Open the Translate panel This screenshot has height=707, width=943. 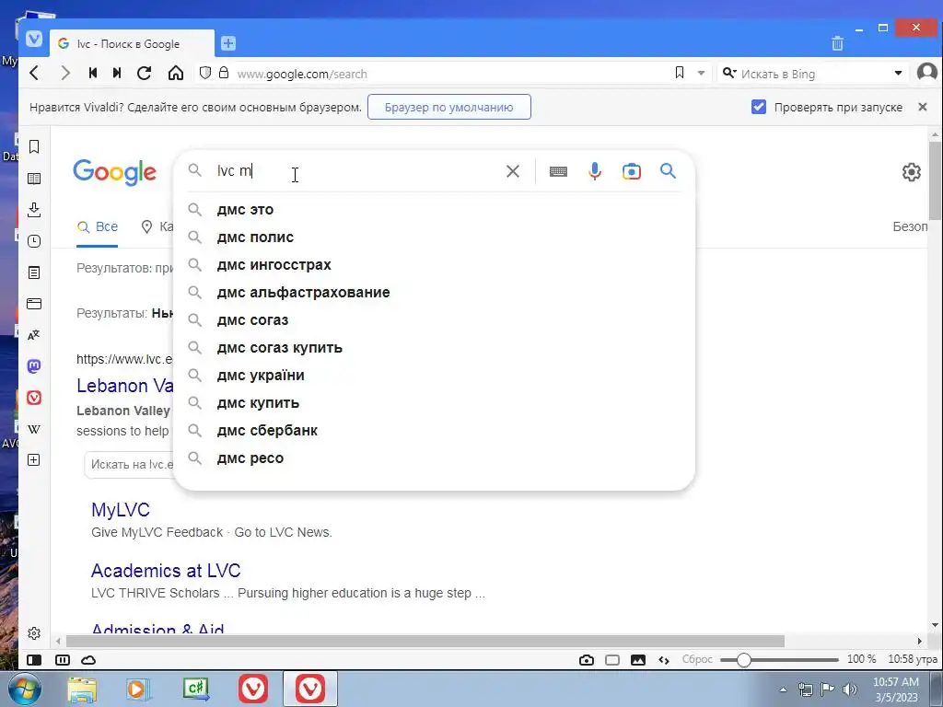pyautogui.click(x=34, y=335)
